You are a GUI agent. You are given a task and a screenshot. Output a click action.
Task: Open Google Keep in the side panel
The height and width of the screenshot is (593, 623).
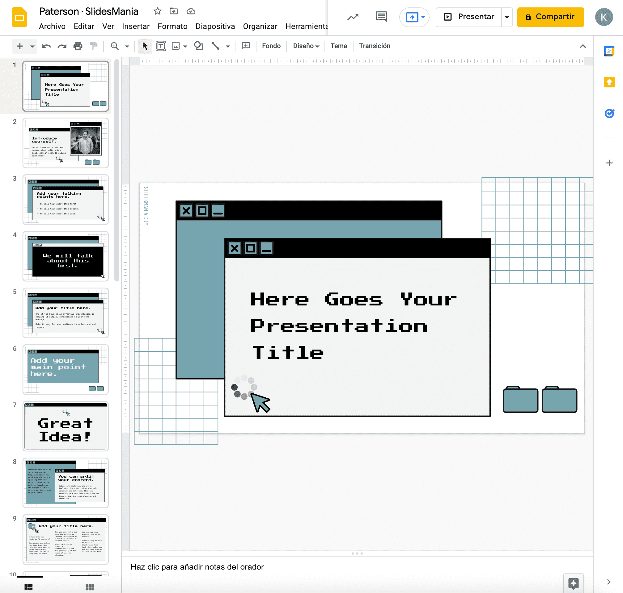tap(609, 82)
